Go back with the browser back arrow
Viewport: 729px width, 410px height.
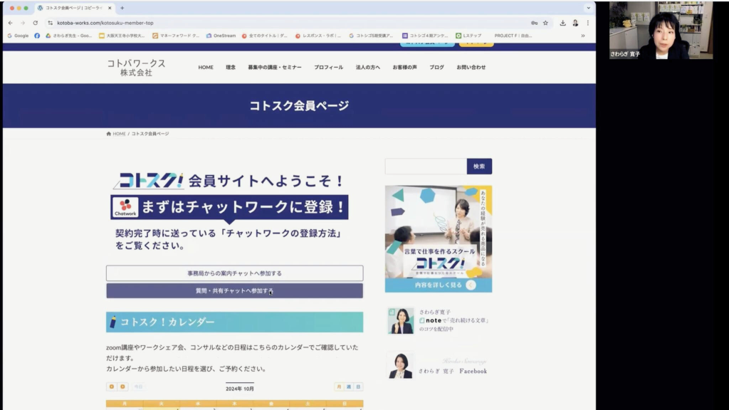[x=10, y=23]
